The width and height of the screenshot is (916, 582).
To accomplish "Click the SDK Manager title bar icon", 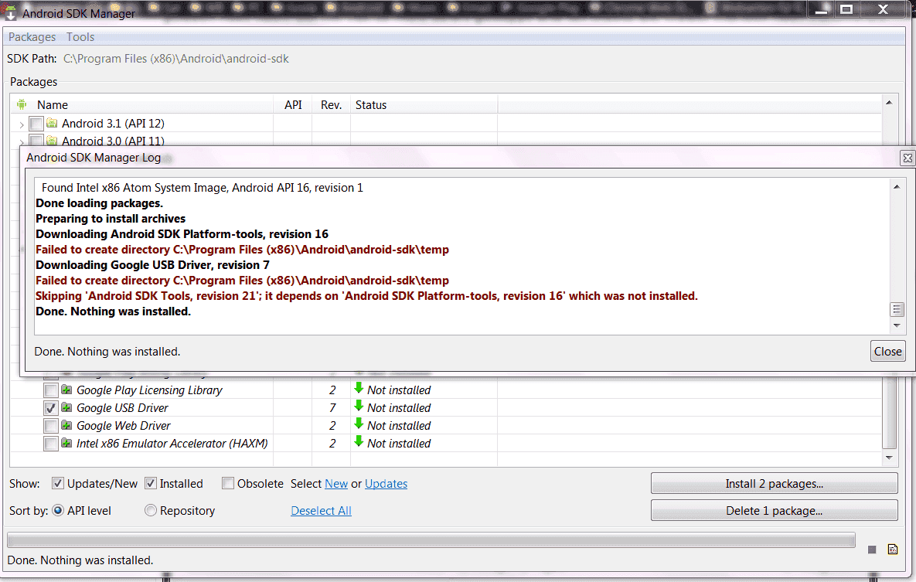I will tap(9, 12).
